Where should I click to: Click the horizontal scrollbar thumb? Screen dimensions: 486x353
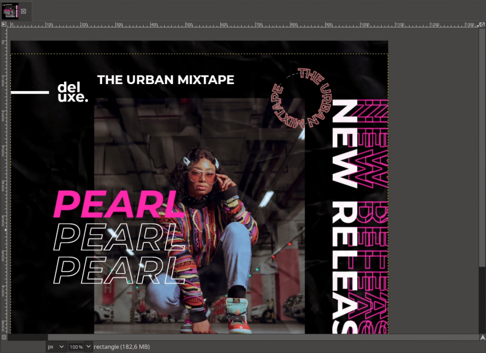tap(263, 337)
